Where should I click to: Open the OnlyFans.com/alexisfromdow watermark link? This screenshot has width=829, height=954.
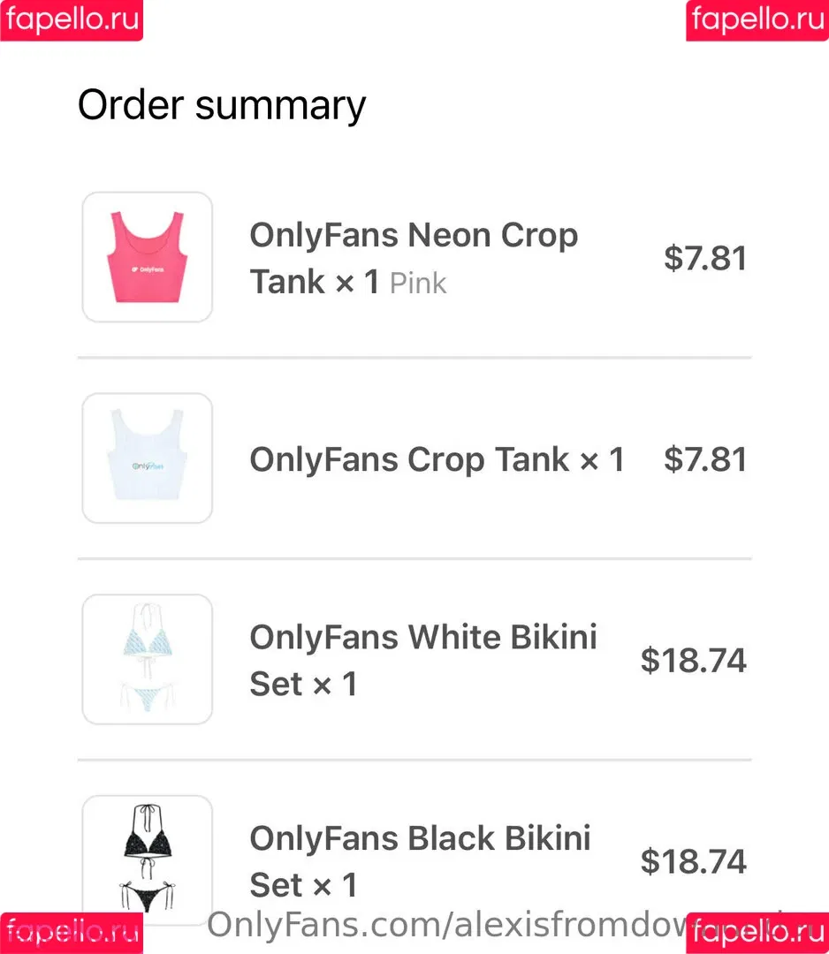[x=447, y=925]
